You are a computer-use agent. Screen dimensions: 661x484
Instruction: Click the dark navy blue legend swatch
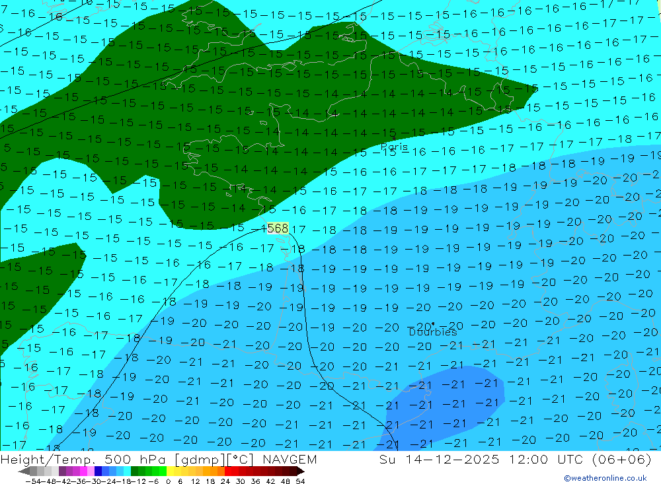(98, 471)
